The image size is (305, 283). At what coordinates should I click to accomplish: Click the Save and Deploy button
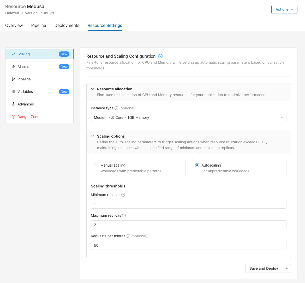pyautogui.click(x=264, y=268)
